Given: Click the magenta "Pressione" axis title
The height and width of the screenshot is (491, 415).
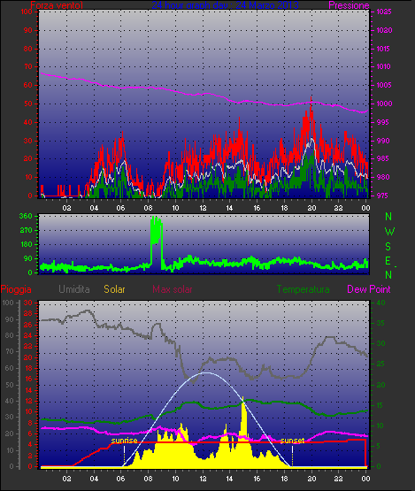Looking at the screenshot, I should tap(349, 5).
